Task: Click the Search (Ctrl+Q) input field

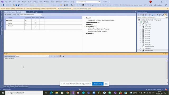Action: 88,2
